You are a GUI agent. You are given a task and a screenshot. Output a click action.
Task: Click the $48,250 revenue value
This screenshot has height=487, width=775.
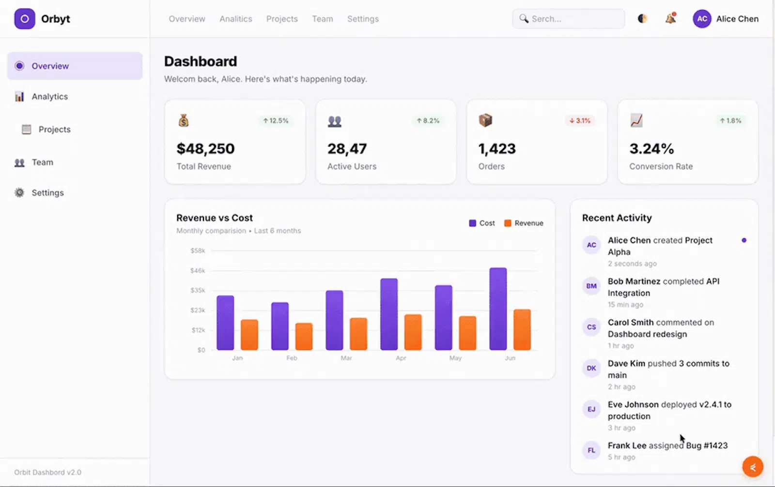click(x=205, y=149)
